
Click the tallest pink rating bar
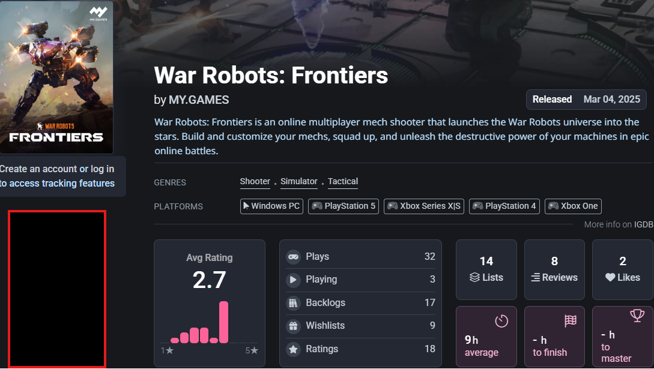click(x=223, y=322)
